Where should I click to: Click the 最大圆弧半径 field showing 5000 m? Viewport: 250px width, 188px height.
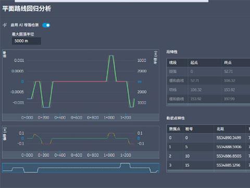(x=27, y=41)
